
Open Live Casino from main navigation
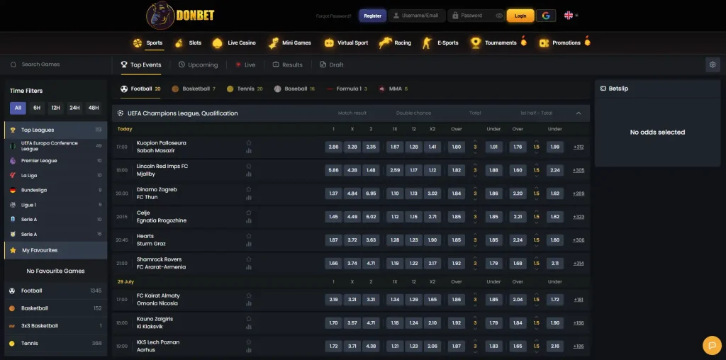234,43
